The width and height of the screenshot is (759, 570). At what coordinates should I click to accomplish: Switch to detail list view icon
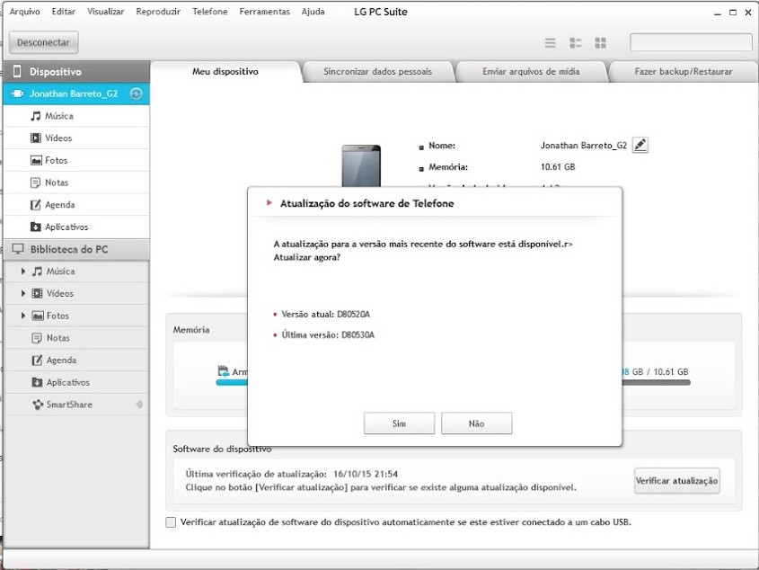[576, 42]
